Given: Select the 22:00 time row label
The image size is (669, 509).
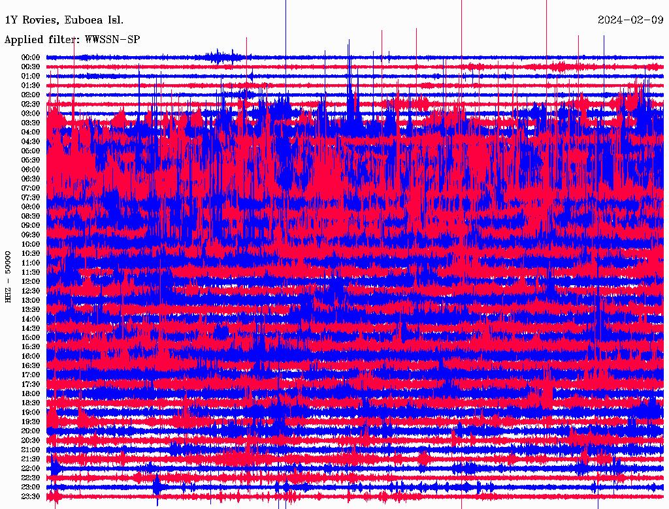Looking at the screenshot, I should tap(31, 469).
